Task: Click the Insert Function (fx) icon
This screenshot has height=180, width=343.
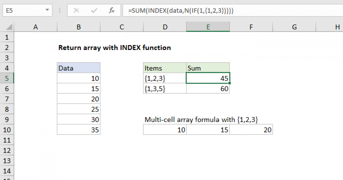Action: tap(112, 10)
